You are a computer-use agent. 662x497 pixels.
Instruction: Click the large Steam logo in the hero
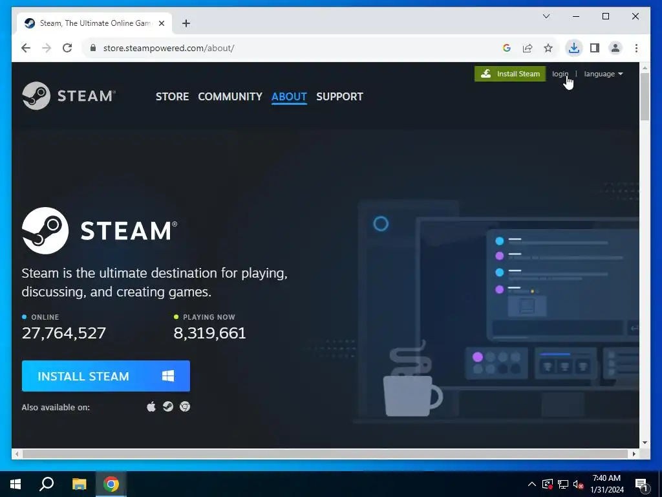point(100,231)
